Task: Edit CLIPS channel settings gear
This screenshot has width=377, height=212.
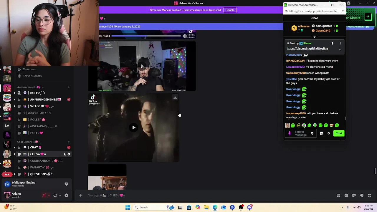Action: tap(69, 154)
